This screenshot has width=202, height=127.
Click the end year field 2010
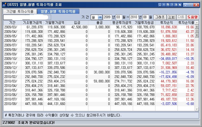134,17
